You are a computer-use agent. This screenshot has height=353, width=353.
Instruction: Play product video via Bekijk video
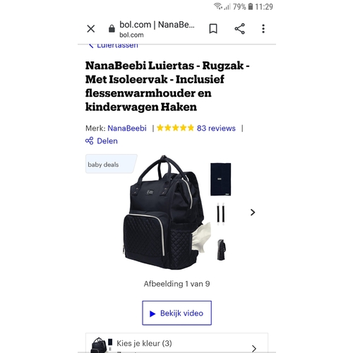point(176,313)
